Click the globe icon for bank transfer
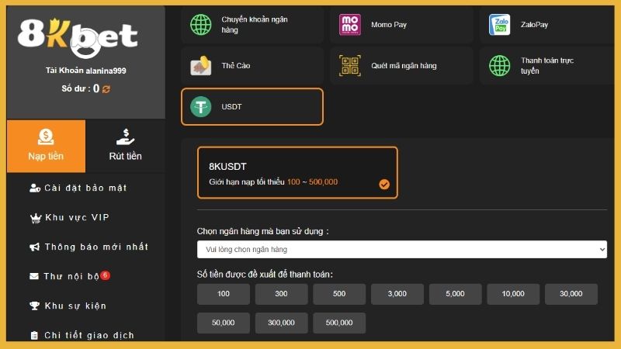 coord(201,25)
